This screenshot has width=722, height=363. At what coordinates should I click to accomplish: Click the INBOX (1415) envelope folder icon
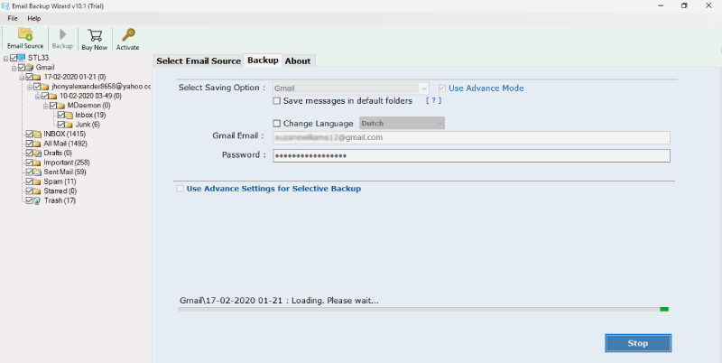37,134
